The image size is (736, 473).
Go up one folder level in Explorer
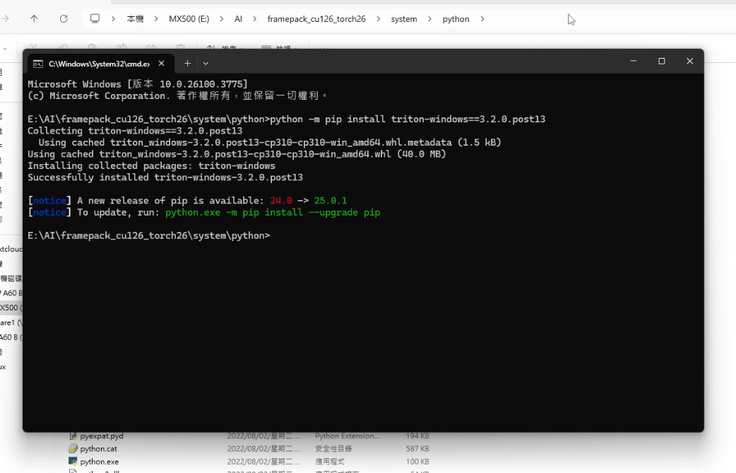[x=34, y=19]
